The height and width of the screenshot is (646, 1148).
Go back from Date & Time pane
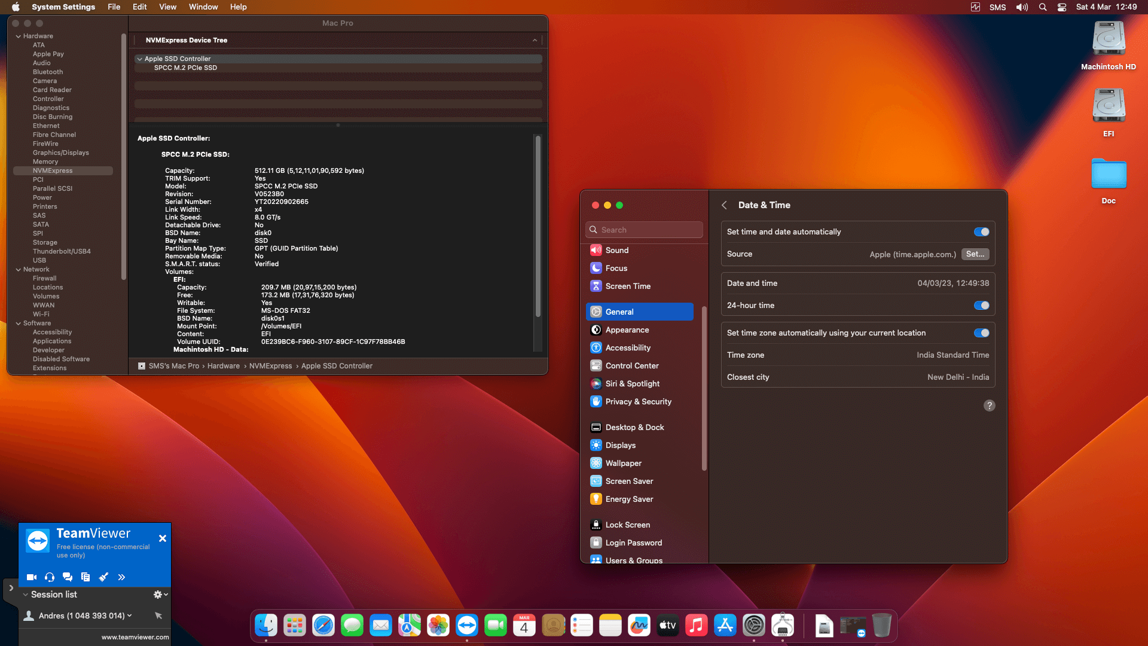coord(724,205)
